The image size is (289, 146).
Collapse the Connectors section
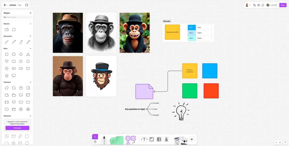[x=30, y=36]
